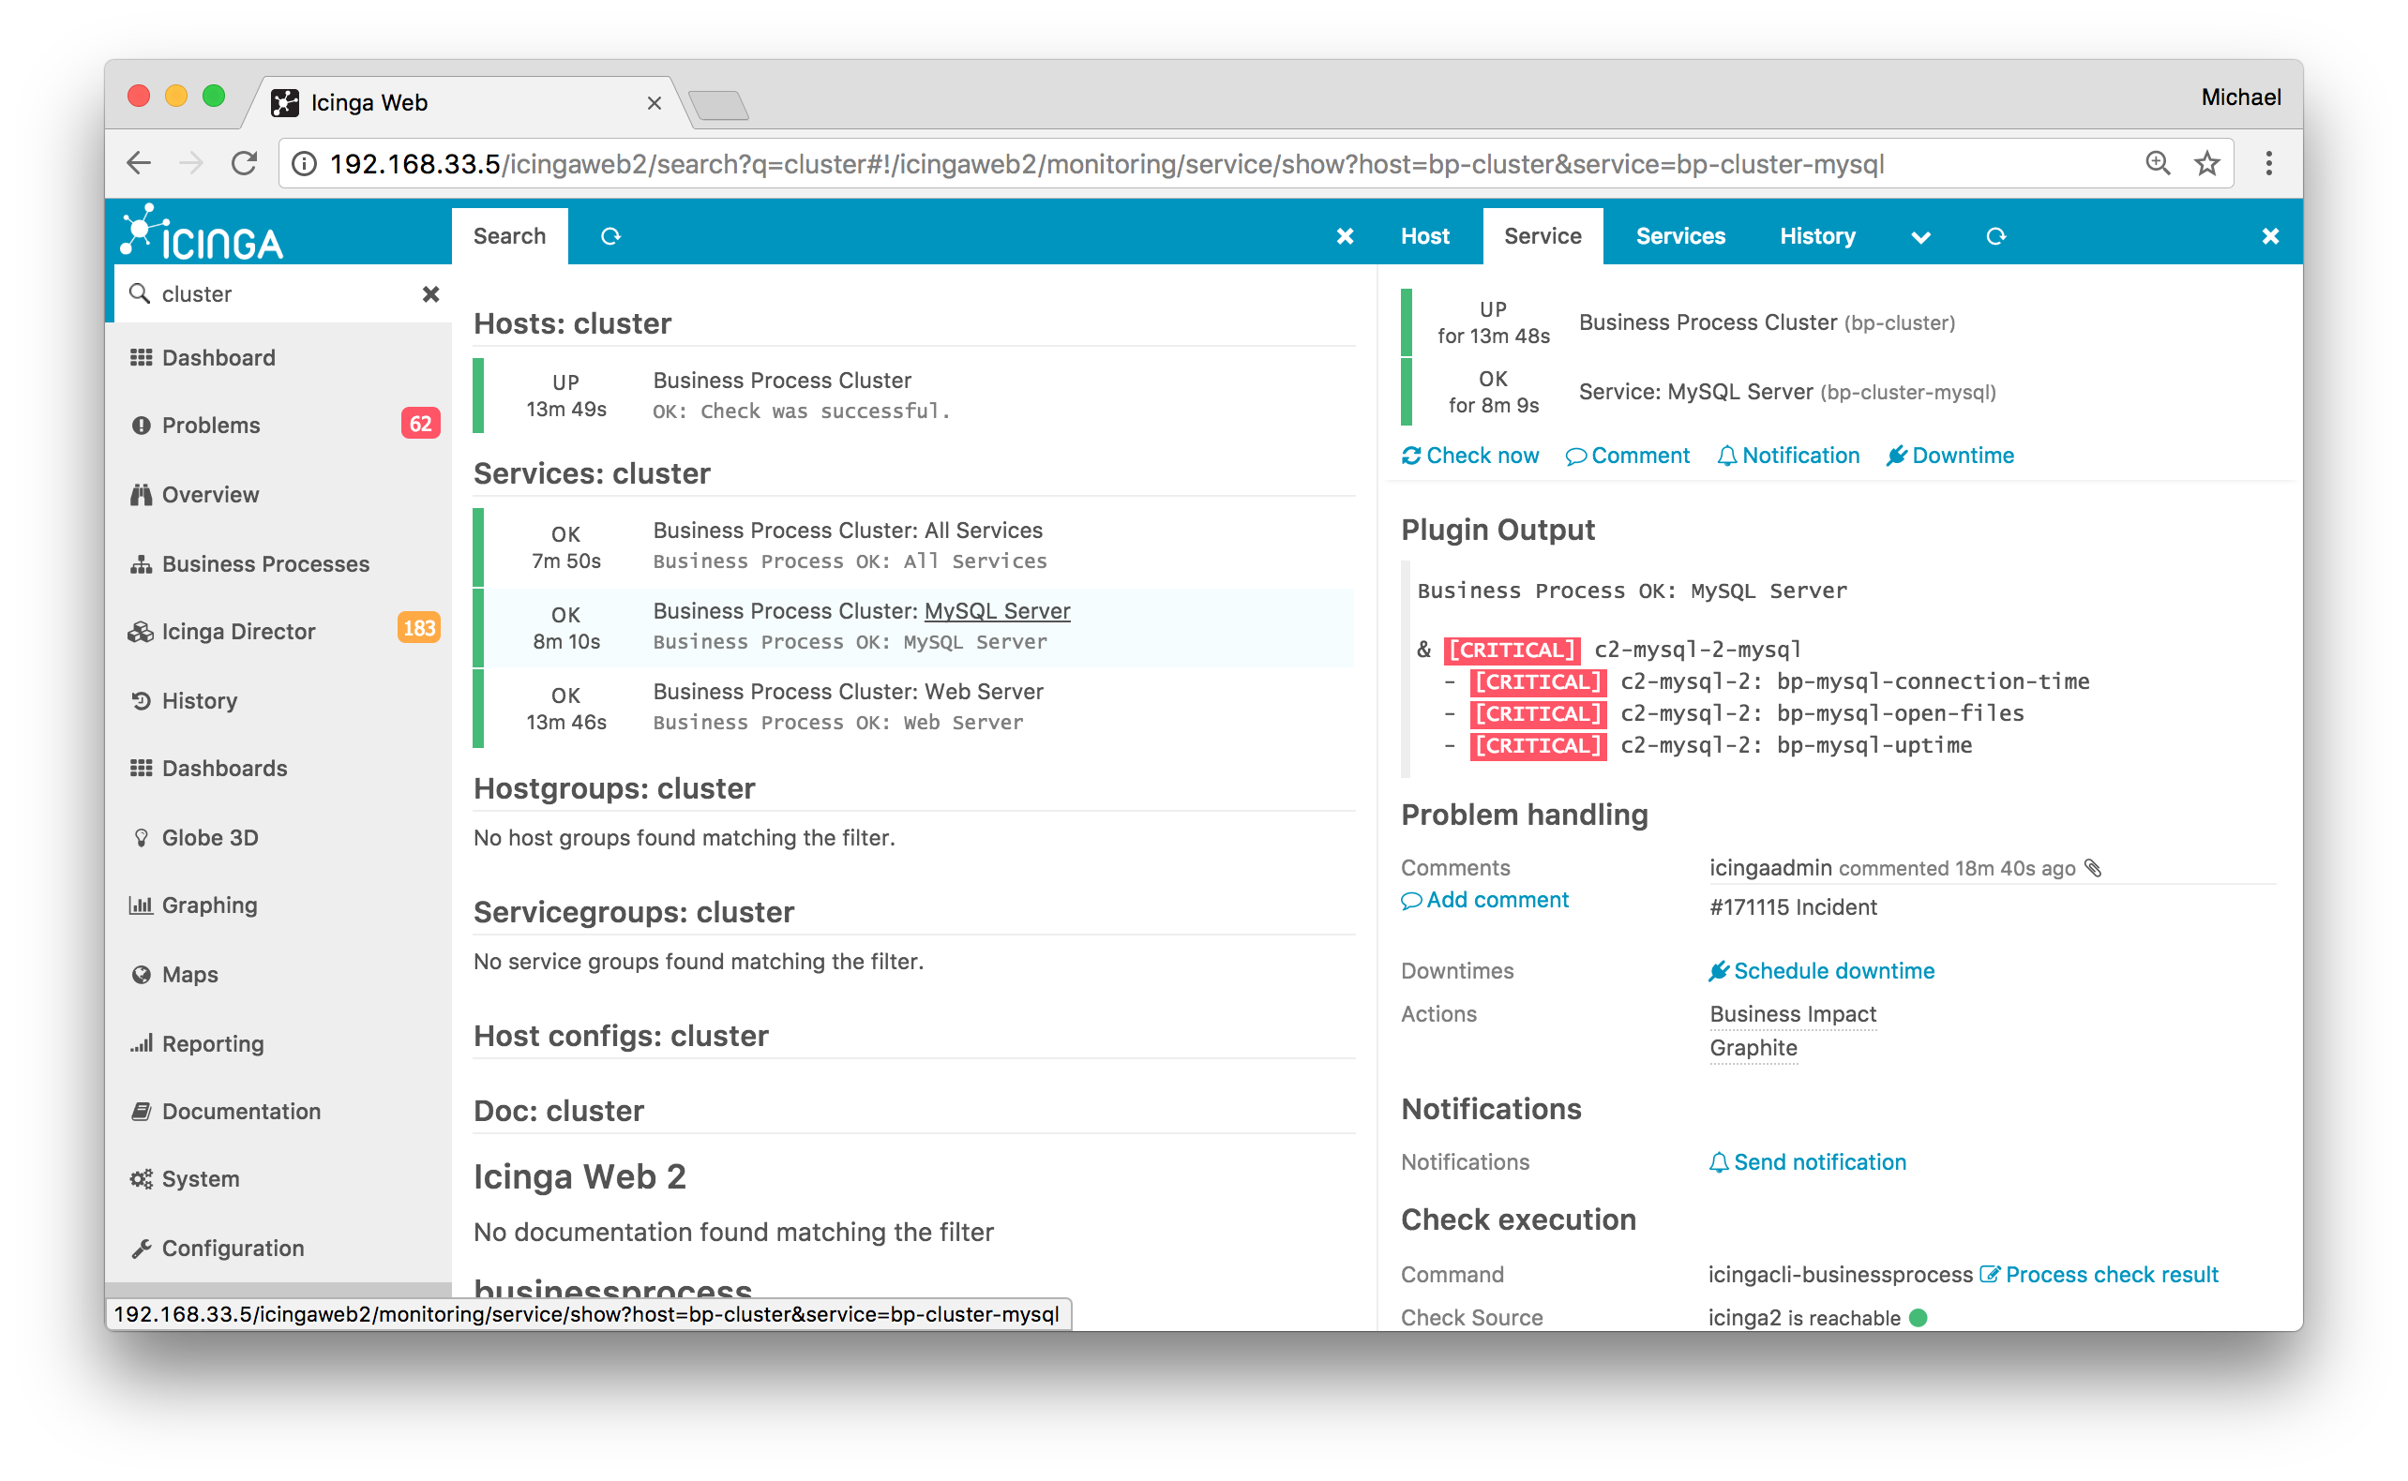Switch to the Services tab
The height and width of the screenshot is (1481, 2408).
coord(1680,236)
